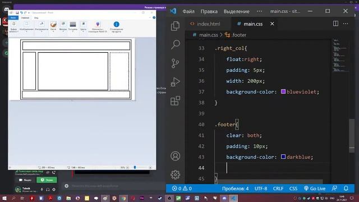Show errors and warnings in status bar

coord(182,189)
